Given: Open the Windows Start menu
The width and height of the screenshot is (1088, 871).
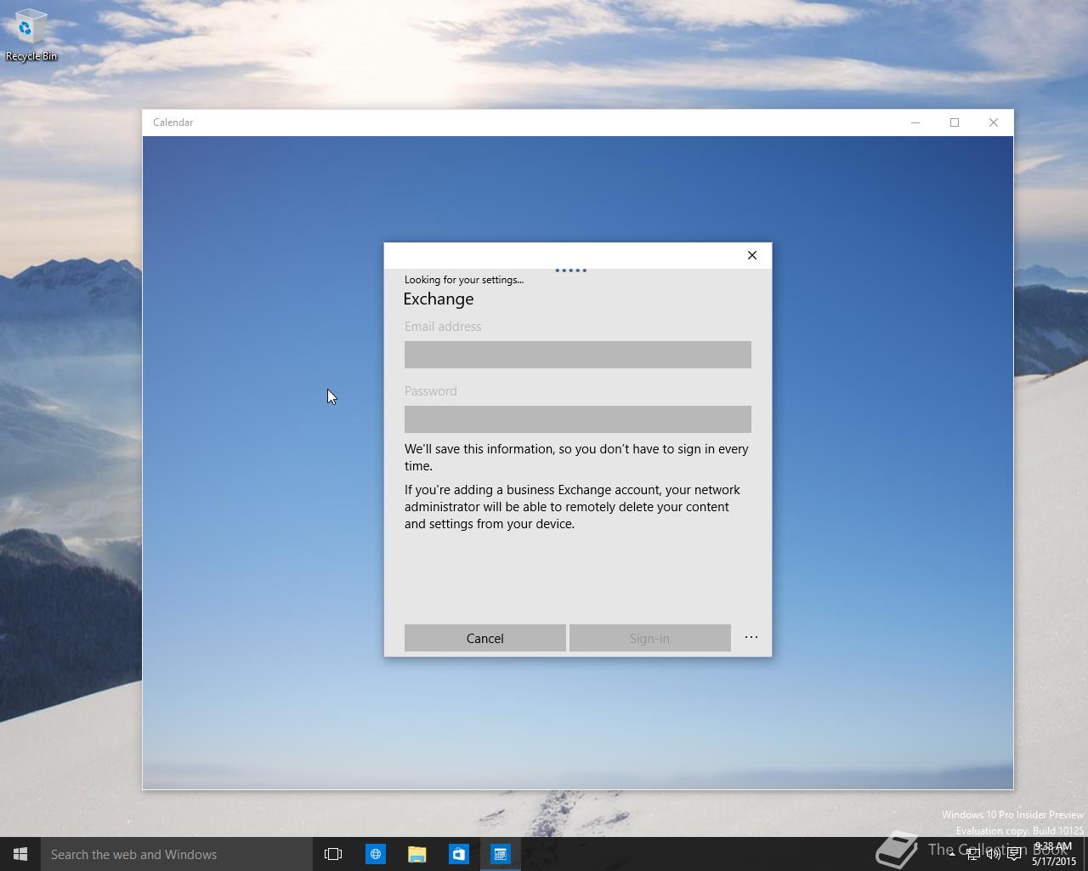Looking at the screenshot, I should pyautogui.click(x=20, y=854).
